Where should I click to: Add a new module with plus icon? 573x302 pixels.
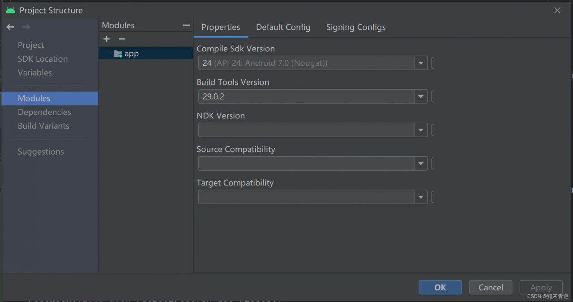point(107,39)
